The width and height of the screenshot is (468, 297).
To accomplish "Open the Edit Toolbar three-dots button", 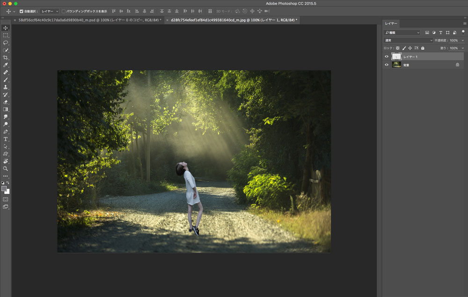I will coord(6,176).
